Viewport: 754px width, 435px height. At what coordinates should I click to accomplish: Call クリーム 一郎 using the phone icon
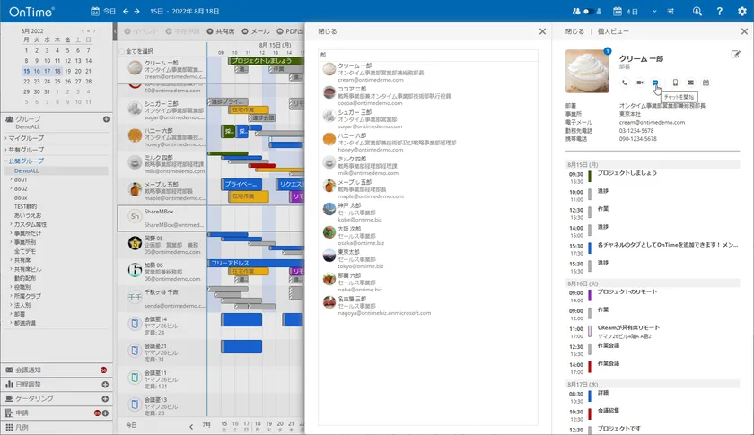pos(624,83)
